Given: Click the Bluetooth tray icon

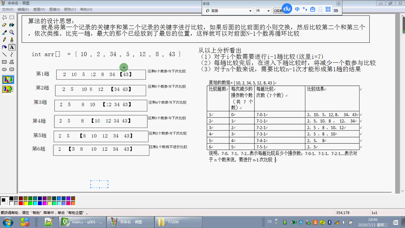Looking at the screenshot, I should click(329, 222).
